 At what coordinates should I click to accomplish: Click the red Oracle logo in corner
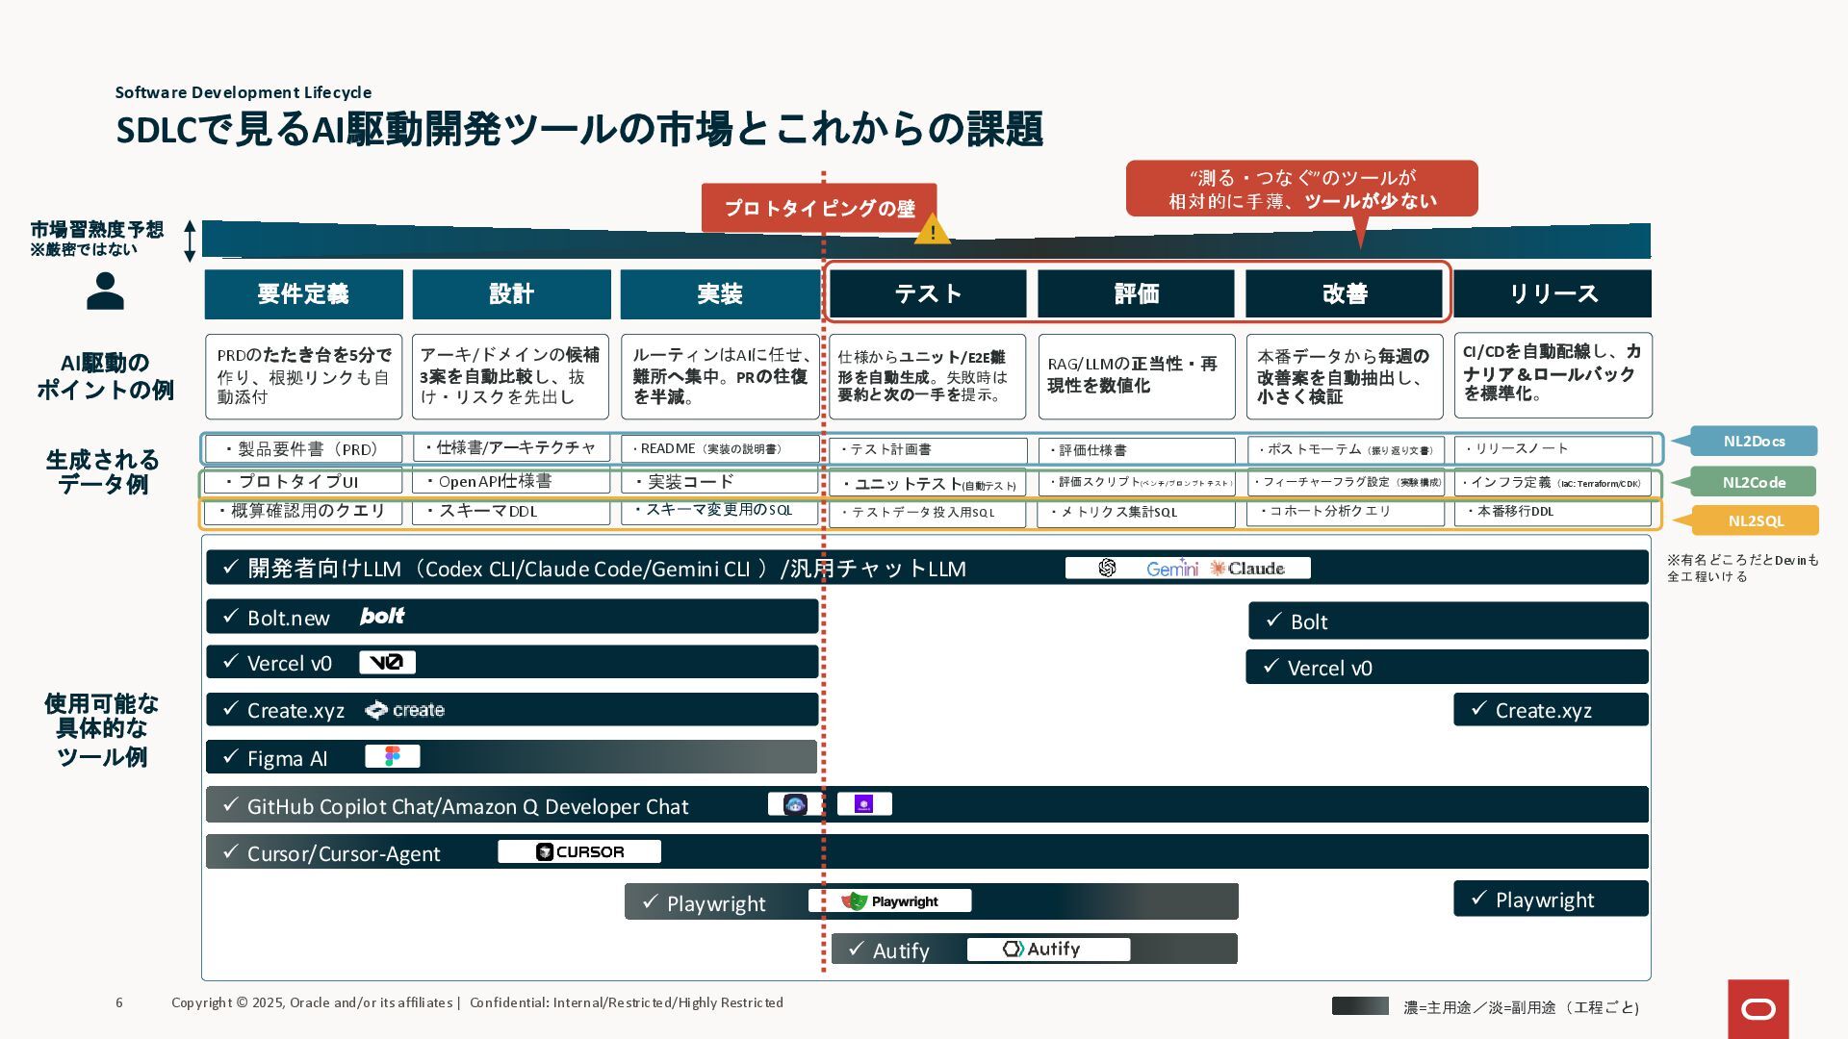coord(1758,1009)
